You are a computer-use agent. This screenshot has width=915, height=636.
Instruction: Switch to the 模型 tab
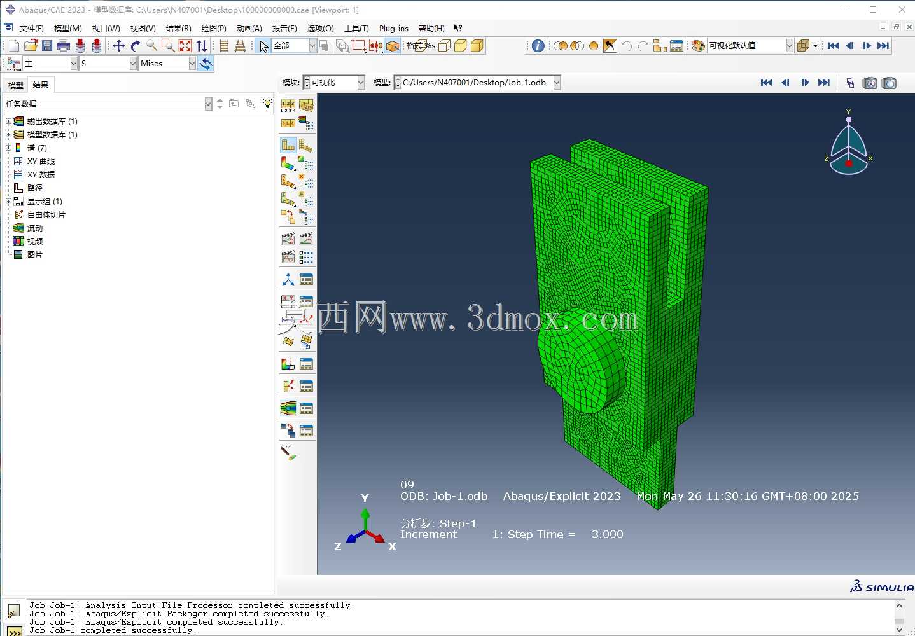(15, 85)
